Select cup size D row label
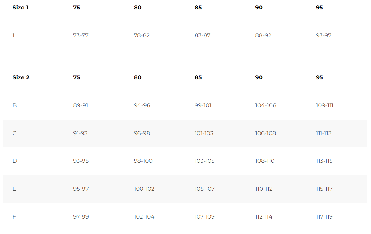The height and width of the screenshot is (234, 371). [x=15, y=161]
